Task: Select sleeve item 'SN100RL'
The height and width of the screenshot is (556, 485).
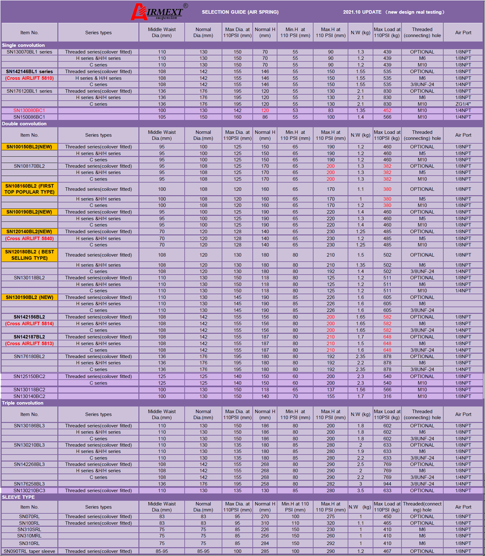Action: pos(30,523)
